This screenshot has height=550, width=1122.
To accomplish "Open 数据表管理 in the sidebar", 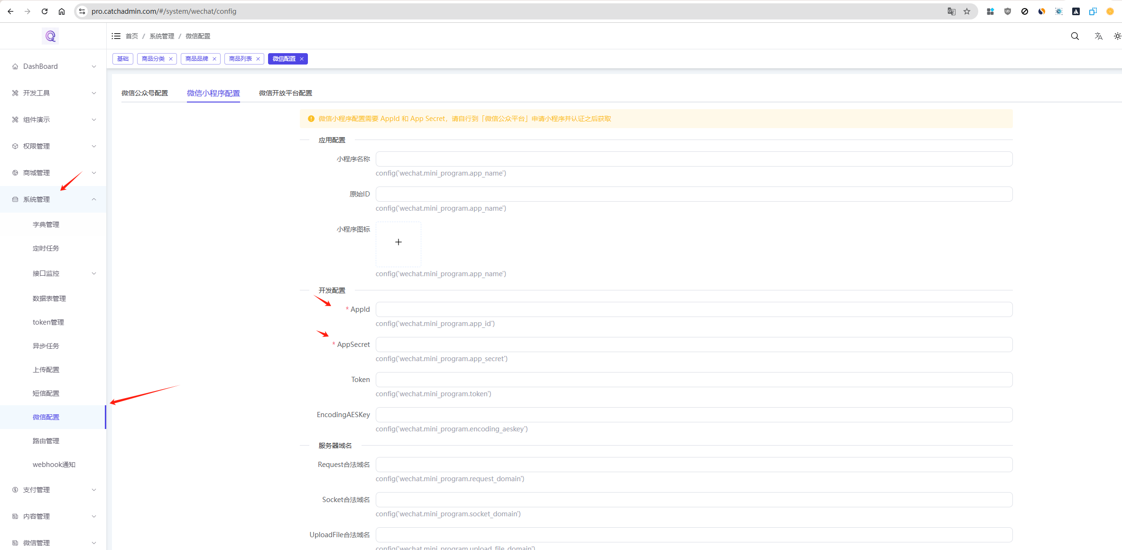I will (x=53, y=298).
